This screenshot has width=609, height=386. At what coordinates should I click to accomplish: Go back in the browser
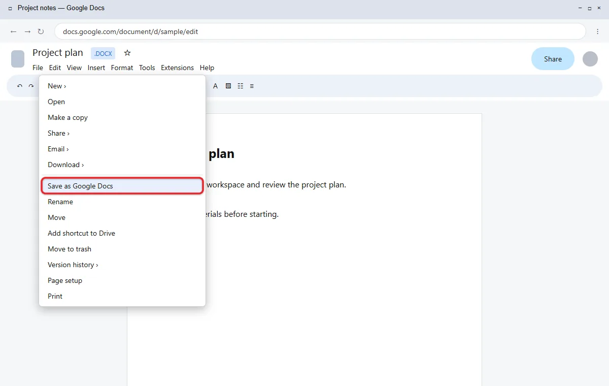(x=14, y=31)
